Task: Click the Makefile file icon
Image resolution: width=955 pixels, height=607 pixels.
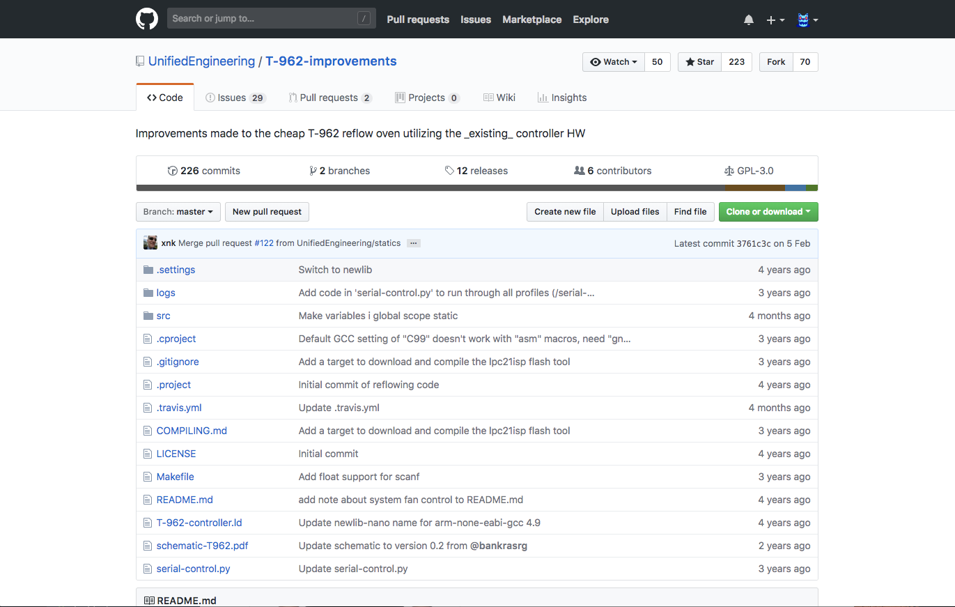Action: [147, 477]
